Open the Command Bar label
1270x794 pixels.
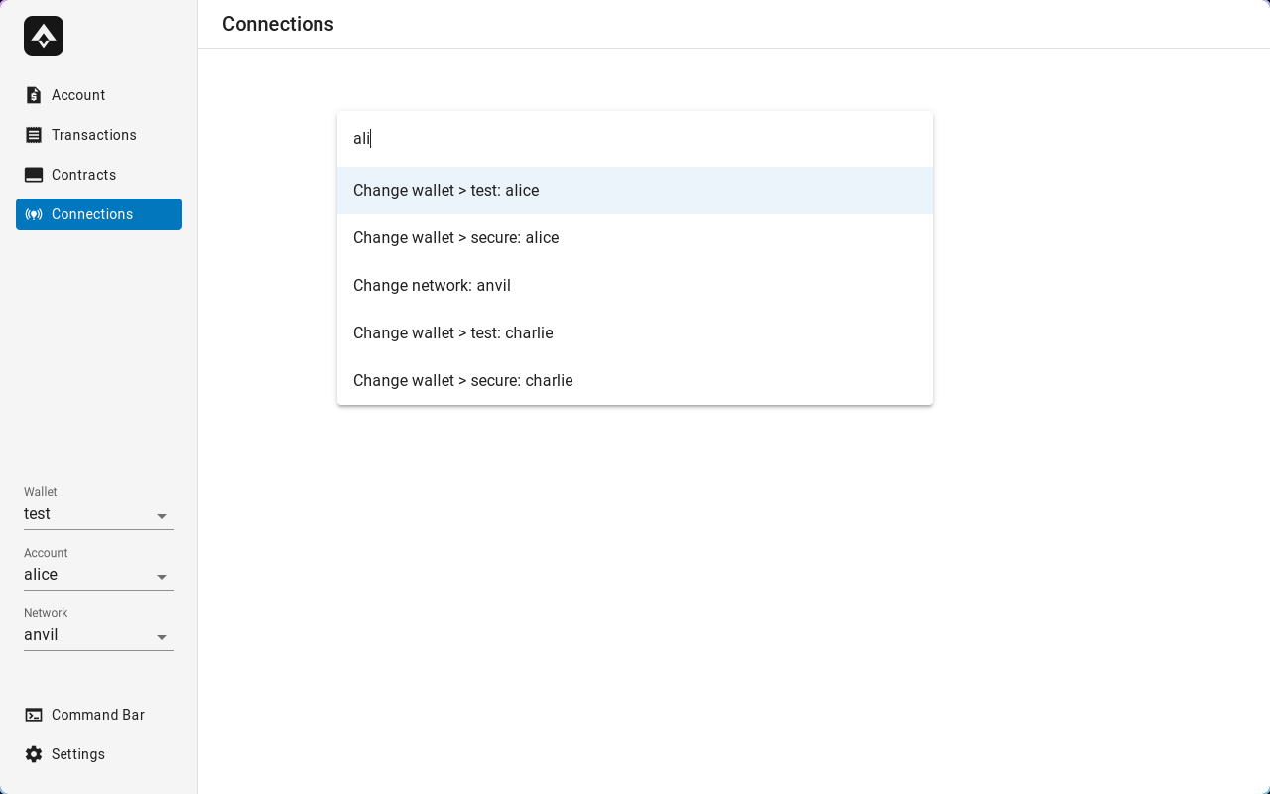pyautogui.click(x=98, y=715)
